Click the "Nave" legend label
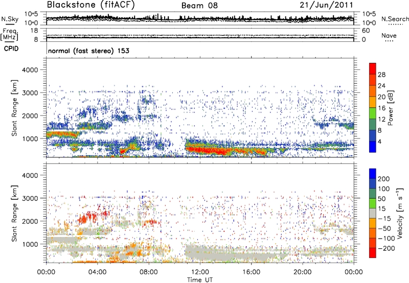Screen dimensions: 409x283 click(x=389, y=36)
